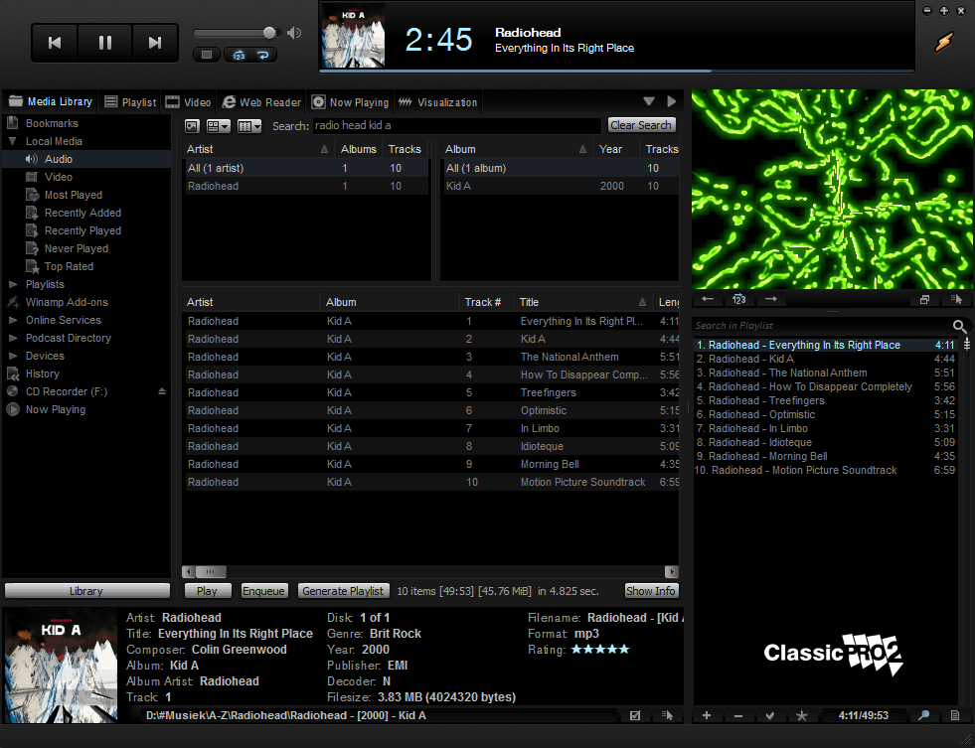This screenshot has width=975, height=748.
Task: Select Bookmarks in the library tree
Action: coord(52,123)
